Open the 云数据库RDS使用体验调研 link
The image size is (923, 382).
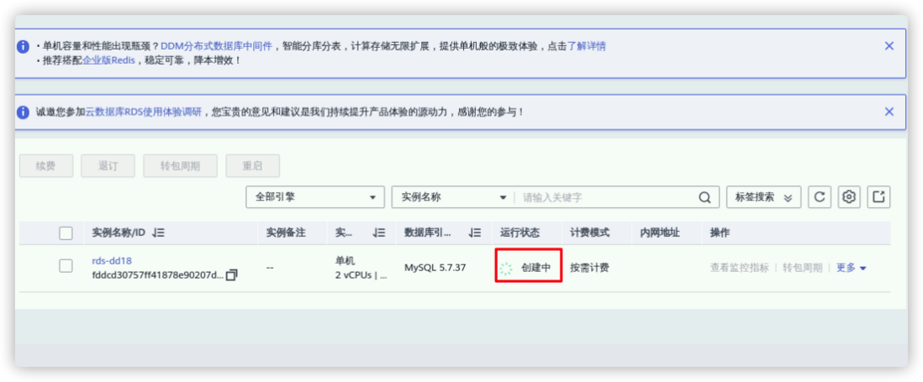tap(144, 112)
